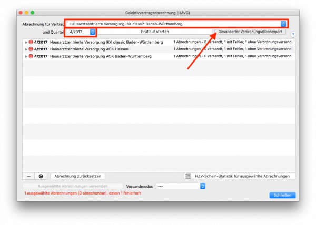
Task: Click the Schließen button
Action: point(282,195)
